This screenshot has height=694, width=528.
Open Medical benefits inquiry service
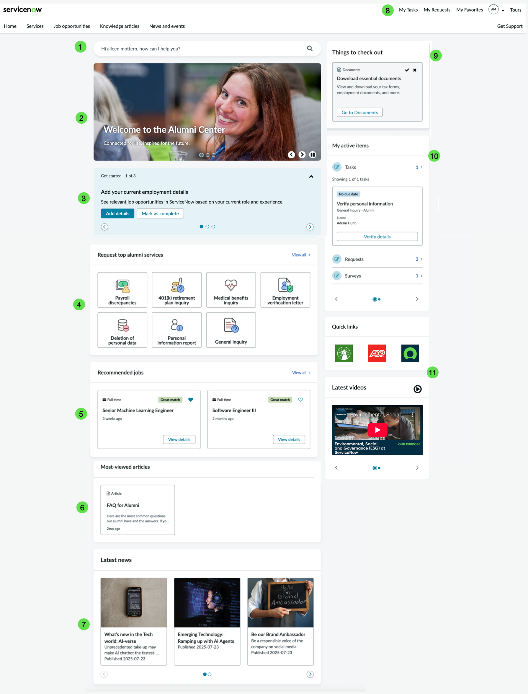tap(231, 290)
